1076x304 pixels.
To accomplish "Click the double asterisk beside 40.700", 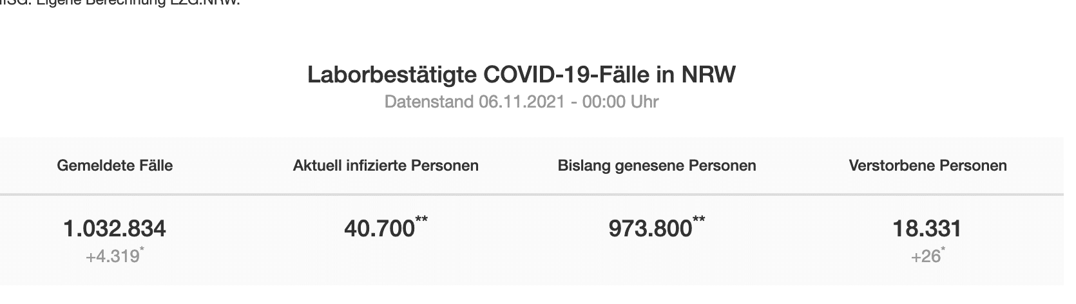I will pyautogui.click(x=421, y=221).
